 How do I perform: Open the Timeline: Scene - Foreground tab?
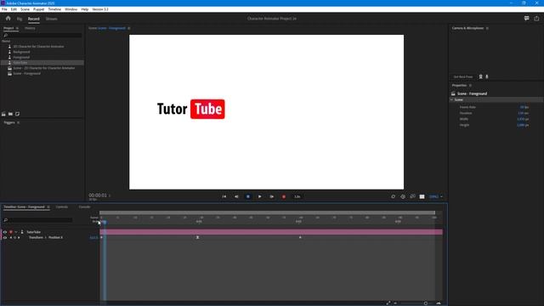pyautogui.click(x=25, y=207)
